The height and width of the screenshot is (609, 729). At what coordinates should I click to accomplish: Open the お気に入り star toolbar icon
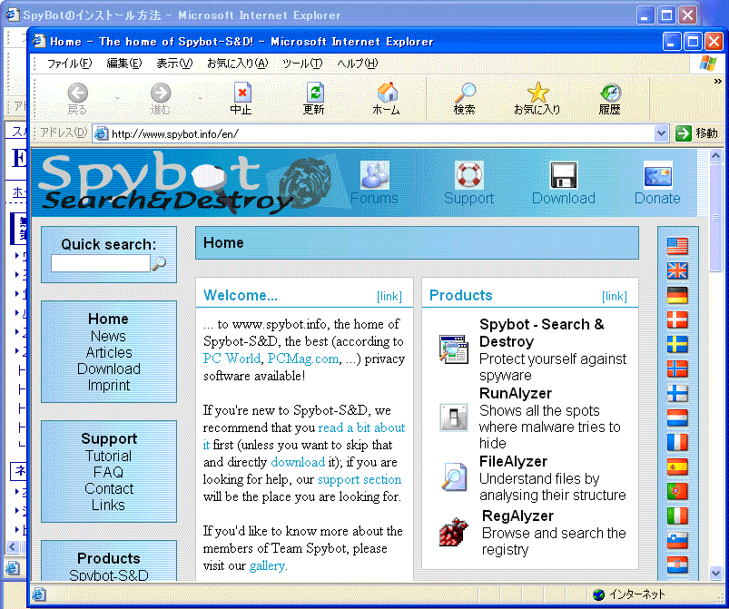[537, 93]
